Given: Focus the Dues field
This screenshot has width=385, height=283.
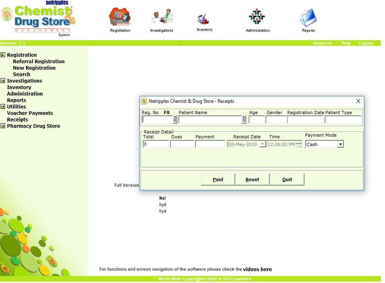Looking at the screenshot, I should [x=182, y=144].
